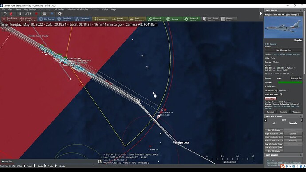Viewport: 306px width, 172px height.
Task: Open the Magazines panel
Action: pos(101,19)
